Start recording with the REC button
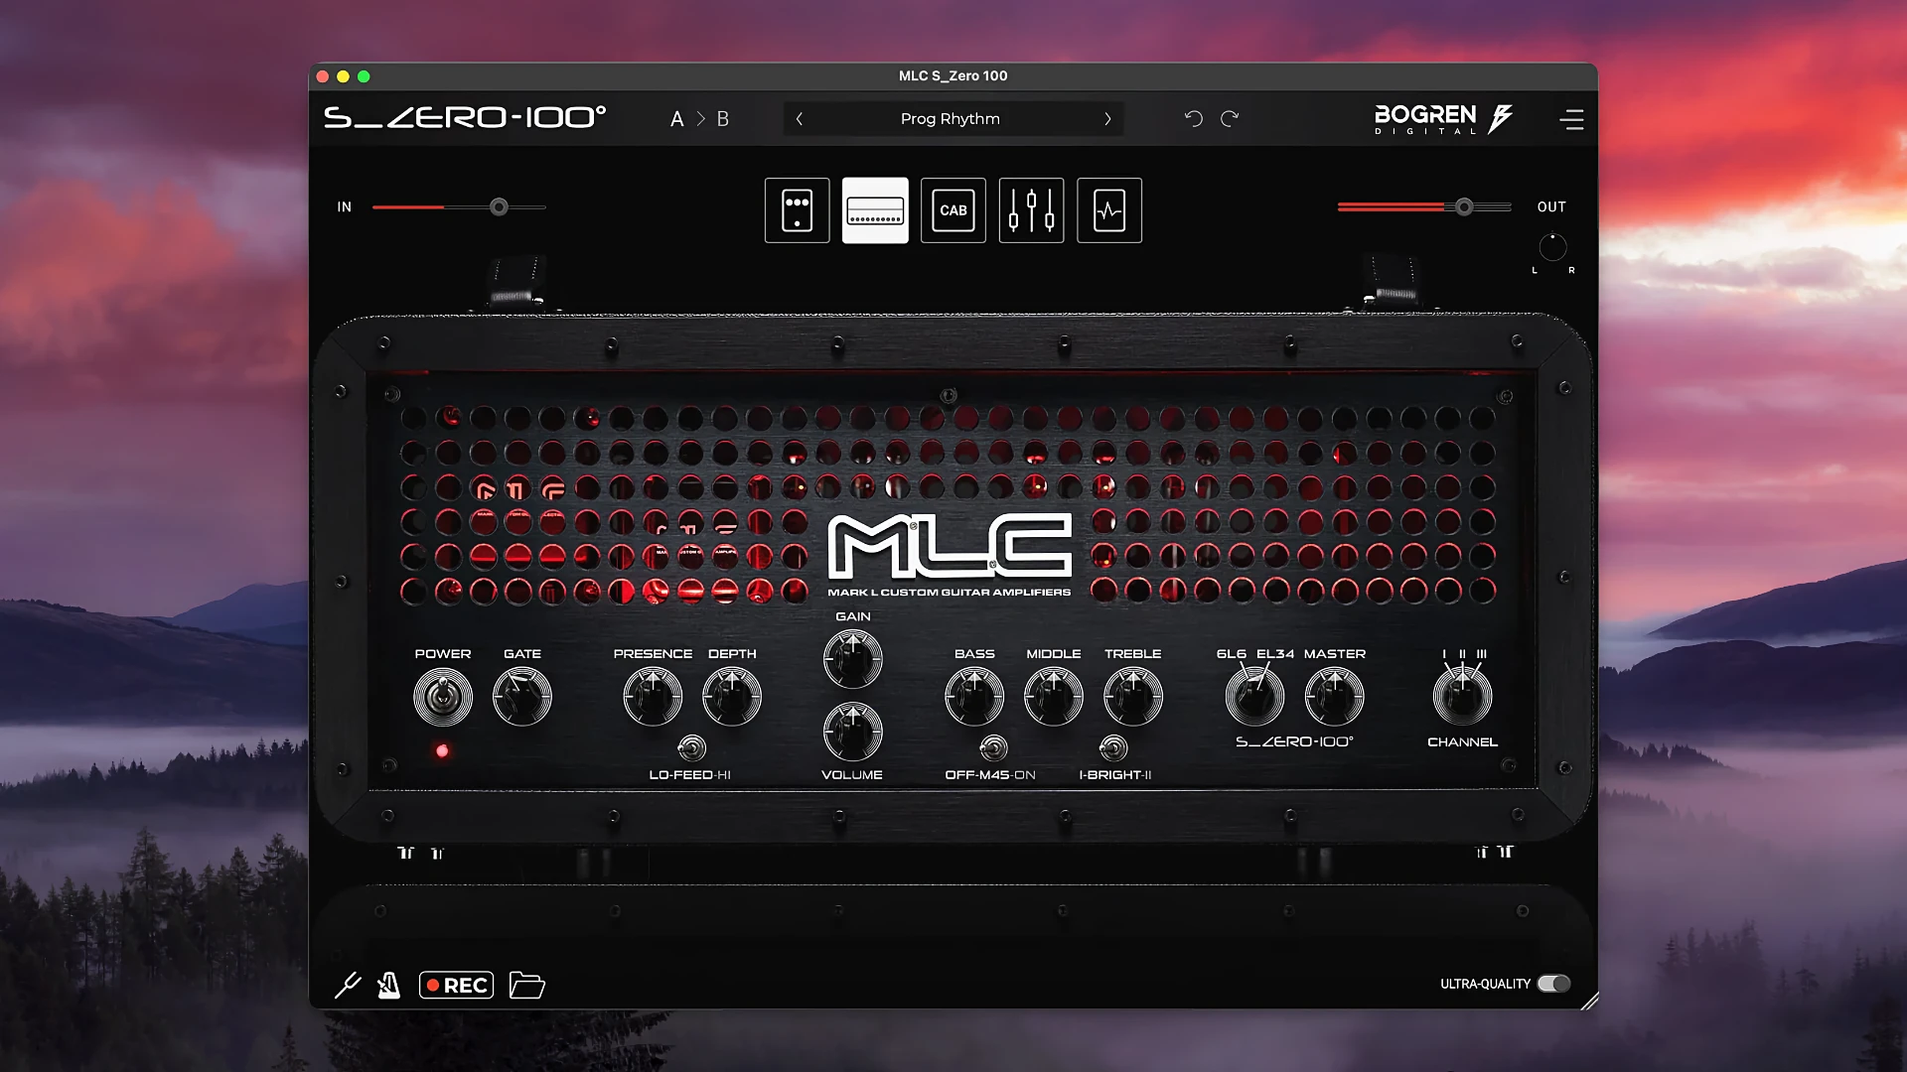This screenshot has width=1907, height=1072. coord(456,985)
